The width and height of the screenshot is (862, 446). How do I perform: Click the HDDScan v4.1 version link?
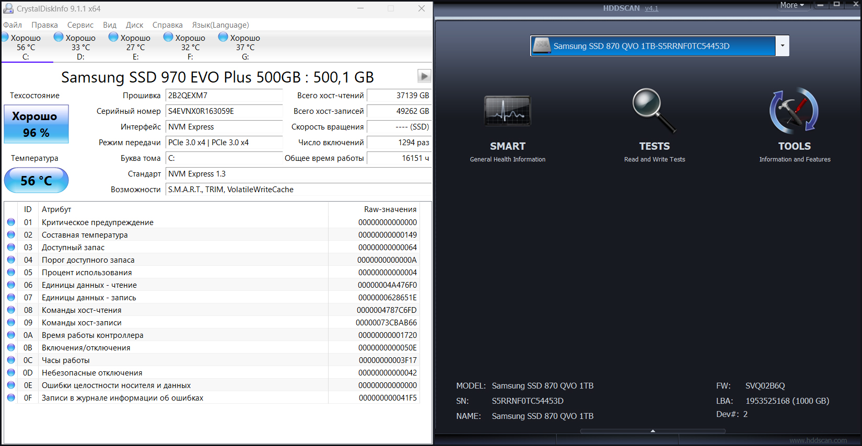[651, 8]
